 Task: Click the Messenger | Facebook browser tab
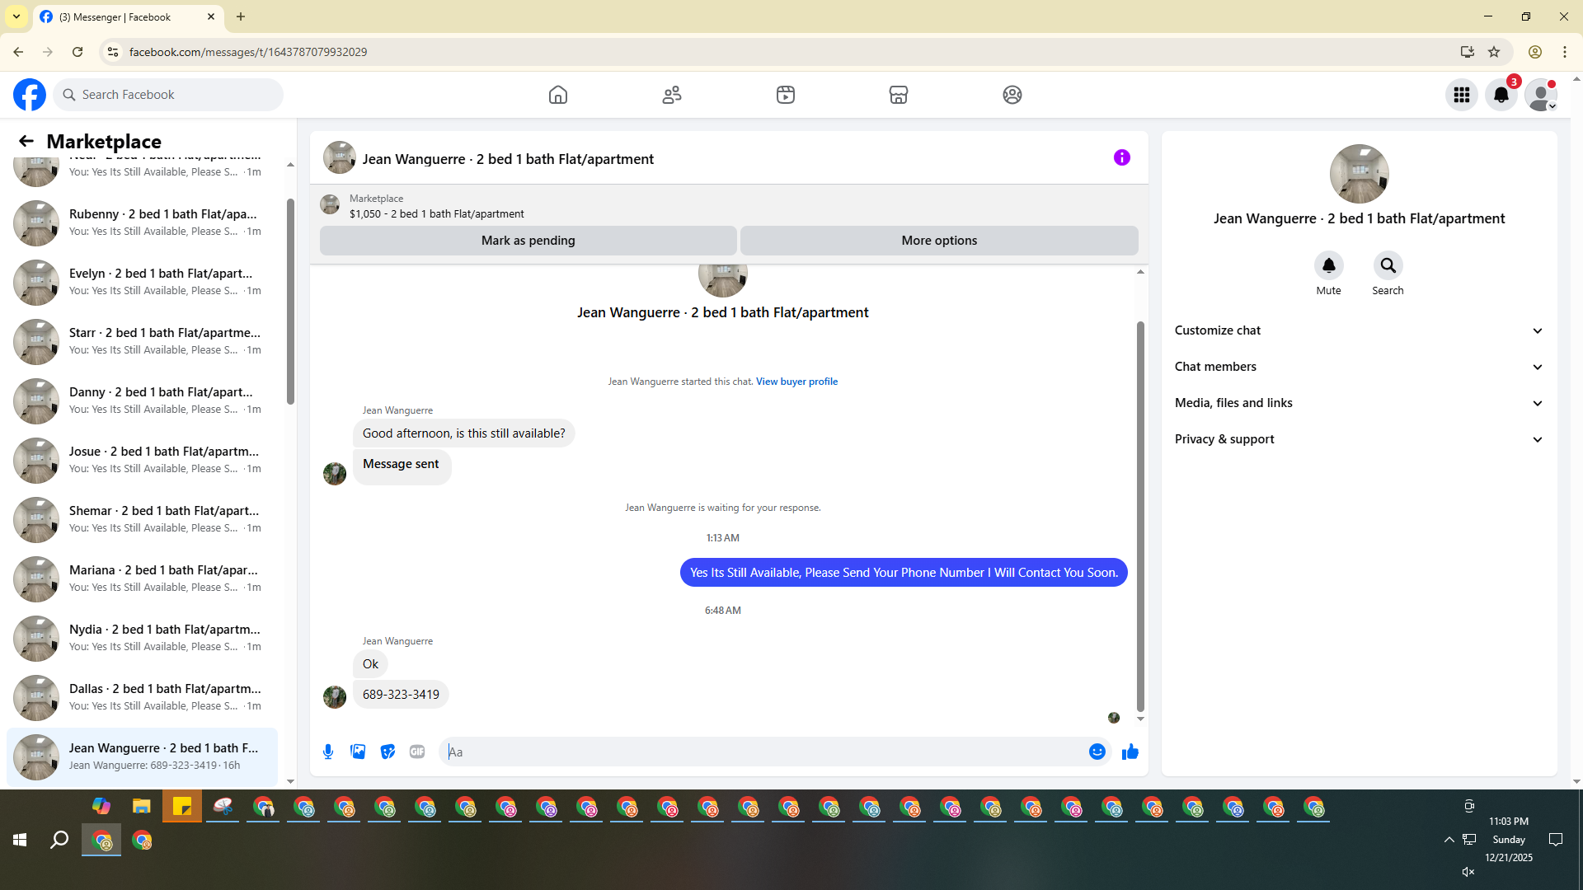coord(128,16)
